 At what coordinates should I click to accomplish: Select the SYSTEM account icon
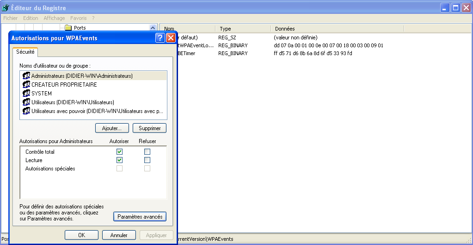[26, 94]
